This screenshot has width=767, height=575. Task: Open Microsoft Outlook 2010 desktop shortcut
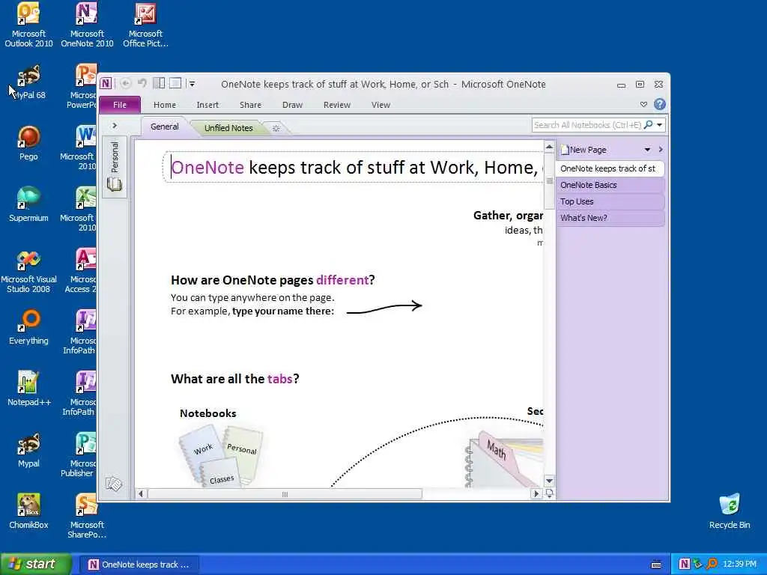28,25
